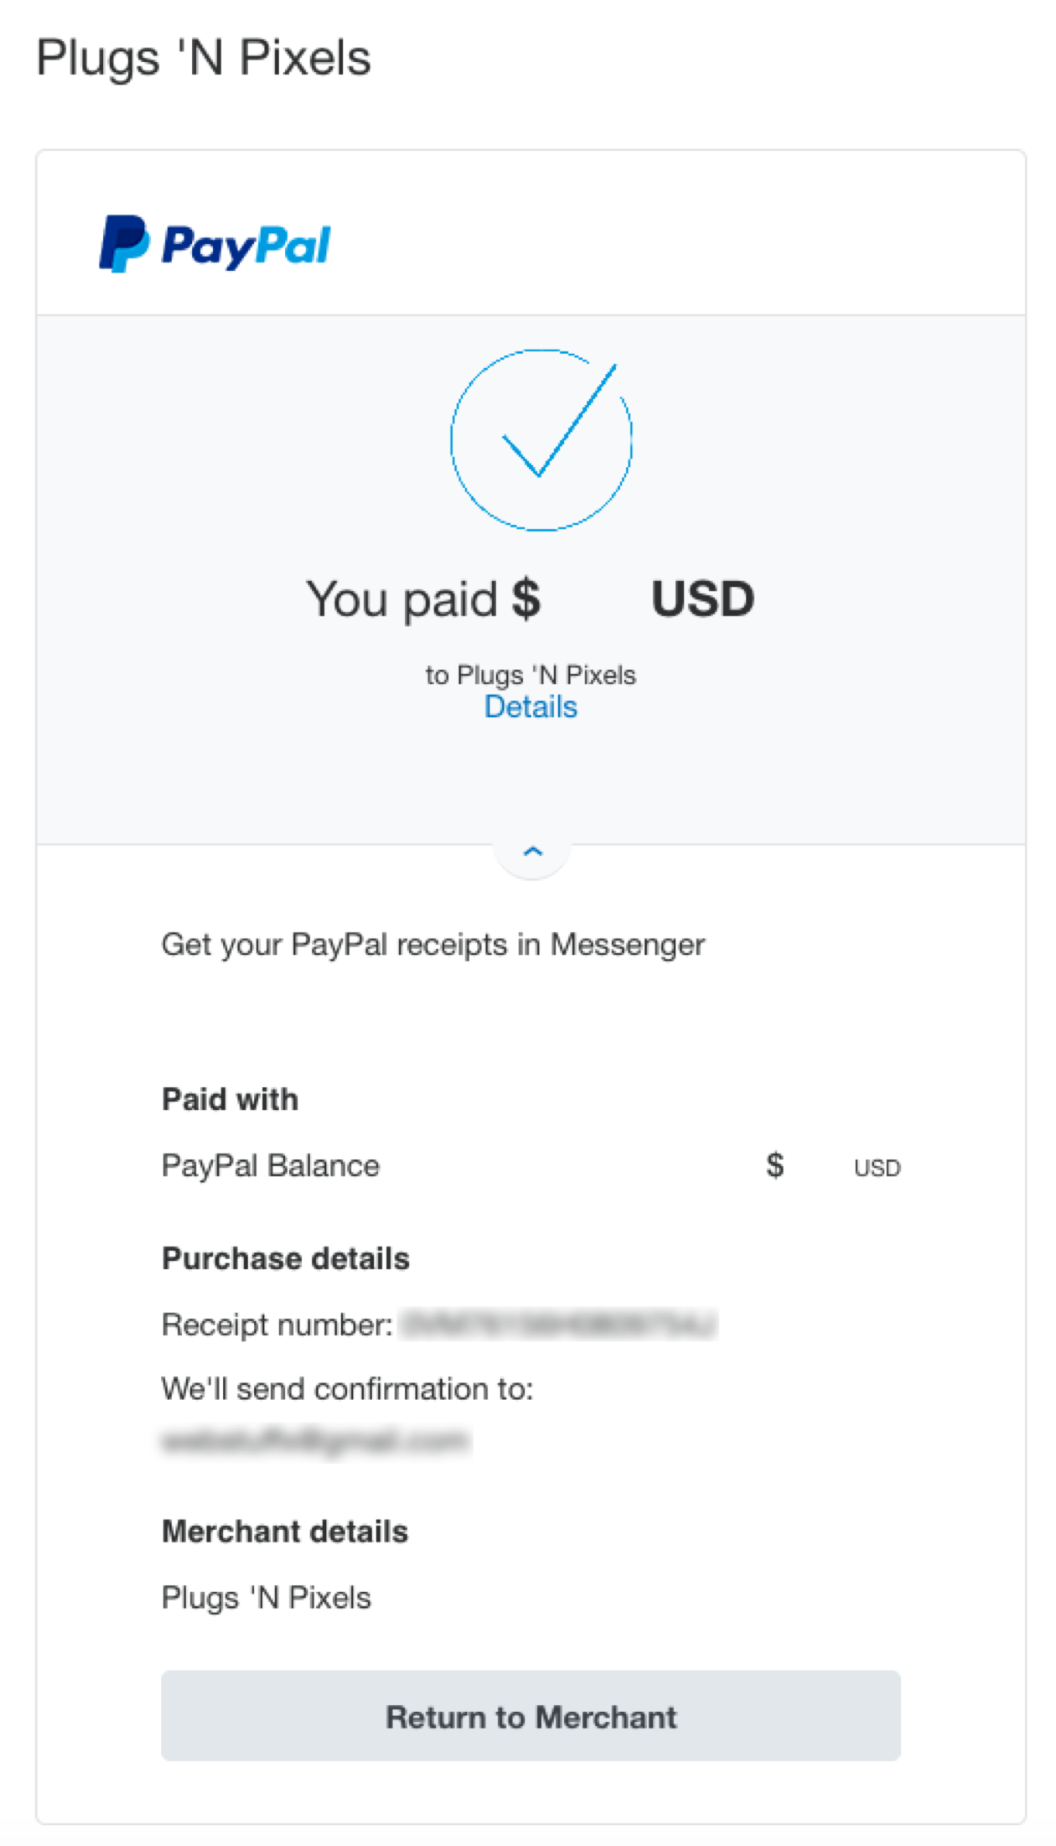Viewport: 1056px width, 1846px height.
Task: Collapse the payment details chevron
Action: click(532, 853)
